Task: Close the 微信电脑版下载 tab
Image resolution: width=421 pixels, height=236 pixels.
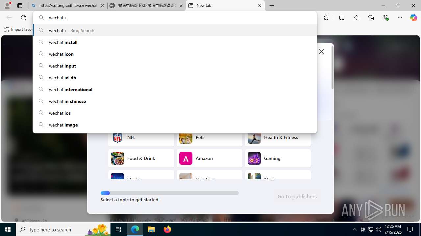Action: pos(181,6)
